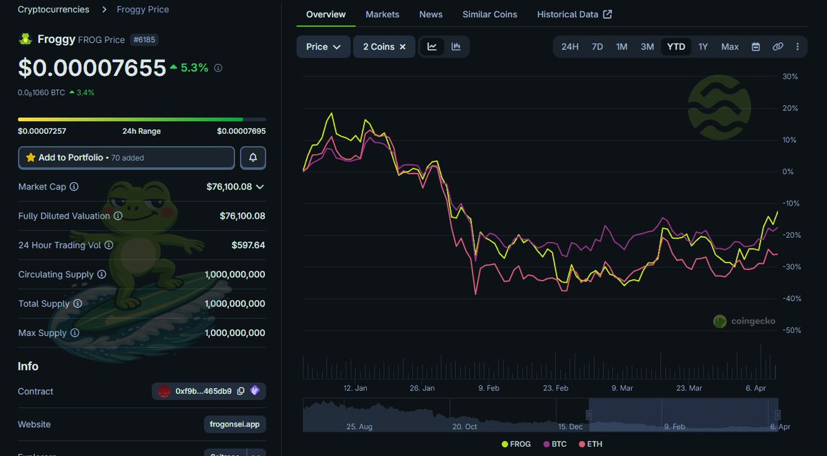Click the $0.00007695 24h high value
The height and width of the screenshot is (456, 827).
pos(241,131)
